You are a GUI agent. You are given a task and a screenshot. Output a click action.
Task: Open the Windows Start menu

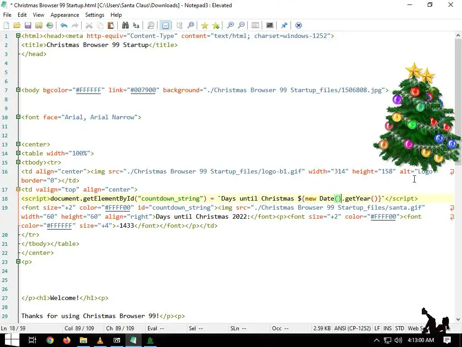[x=12, y=340]
